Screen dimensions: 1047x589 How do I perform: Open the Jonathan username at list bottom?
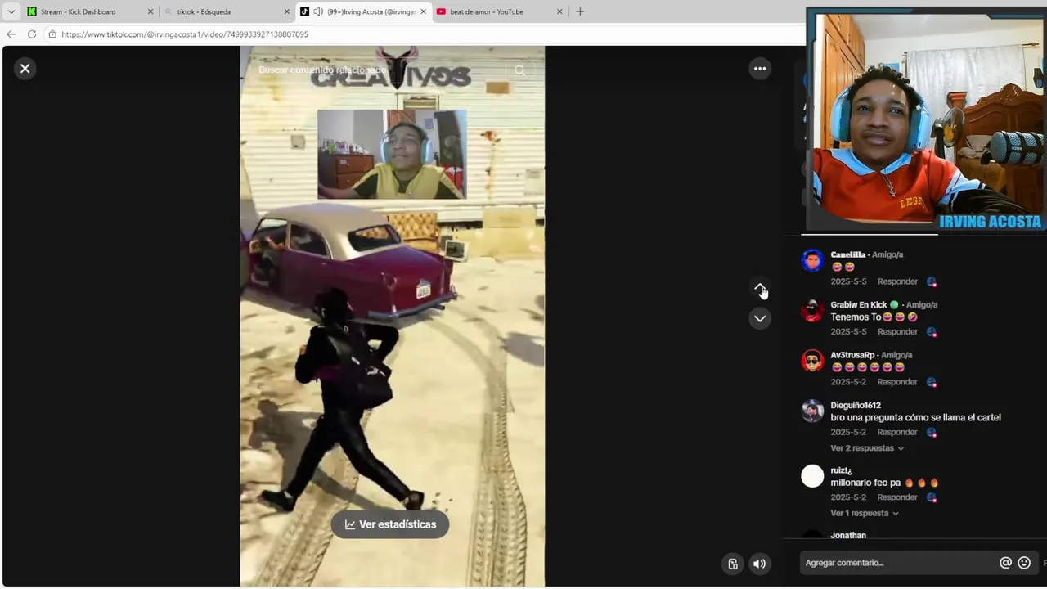848,535
